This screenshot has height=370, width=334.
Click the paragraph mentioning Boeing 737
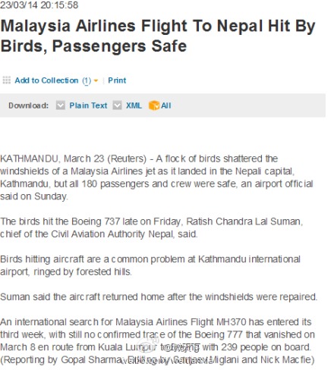point(152,227)
